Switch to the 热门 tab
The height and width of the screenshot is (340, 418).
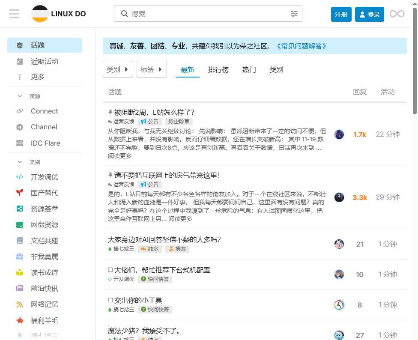click(249, 70)
